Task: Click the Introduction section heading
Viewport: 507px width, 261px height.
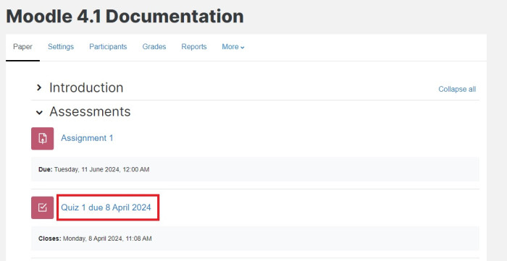Action: 86,87
